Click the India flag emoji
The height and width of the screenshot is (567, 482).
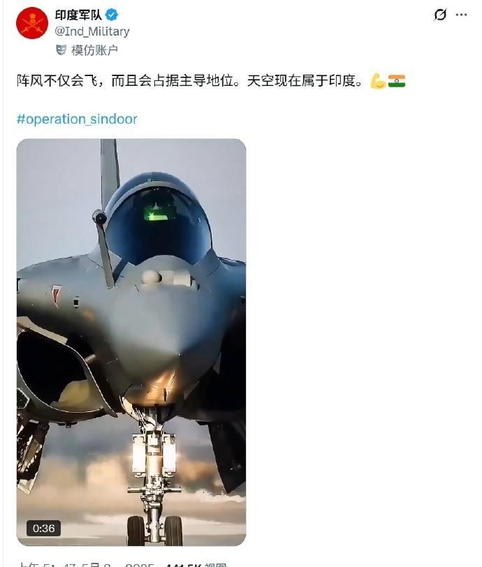[x=397, y=80]
